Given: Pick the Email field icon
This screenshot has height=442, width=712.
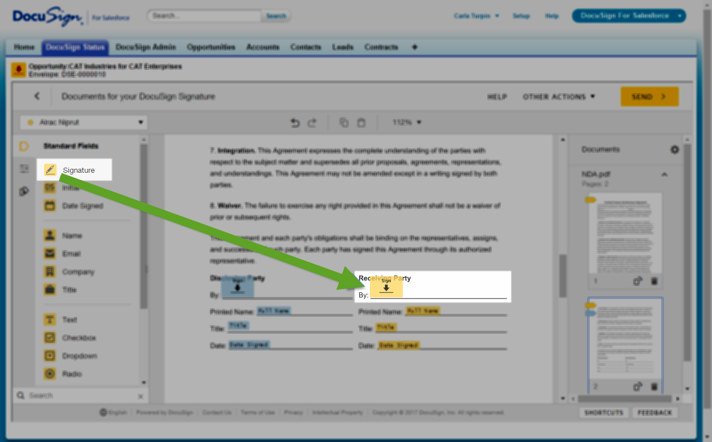Looking at the screenshot, I should (50, 253).
